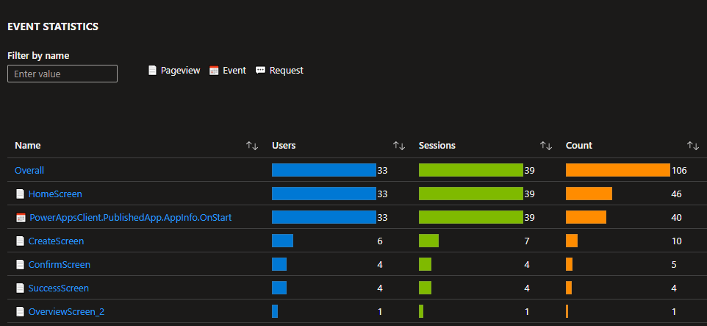Screen dimensions: 707x326
Task: Sort table by the Name column arrows
Action: (251, 146)
